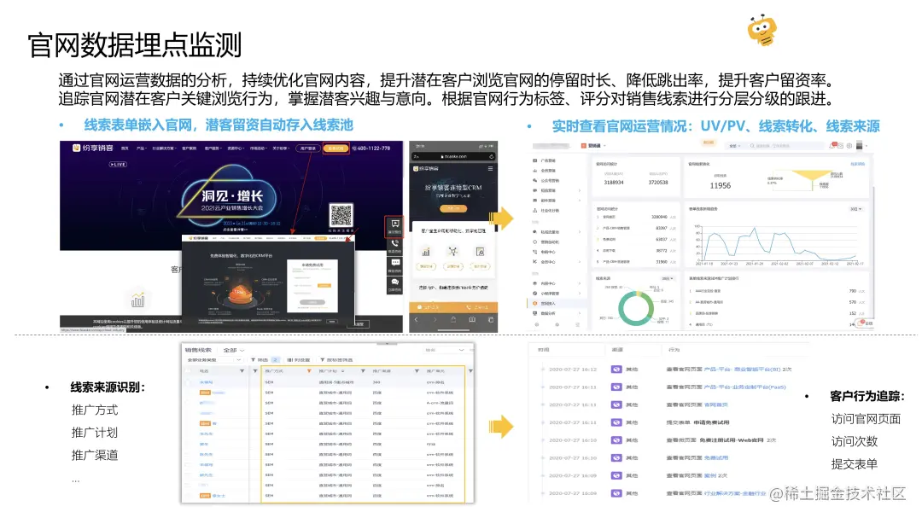
Task: Click the orange filter icon on 推广方式 column
Action: (x=309, y=371)
